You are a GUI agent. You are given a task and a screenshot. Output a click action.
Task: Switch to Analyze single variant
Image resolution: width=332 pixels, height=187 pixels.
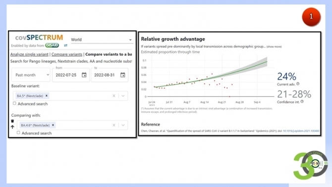click(29, 54)
